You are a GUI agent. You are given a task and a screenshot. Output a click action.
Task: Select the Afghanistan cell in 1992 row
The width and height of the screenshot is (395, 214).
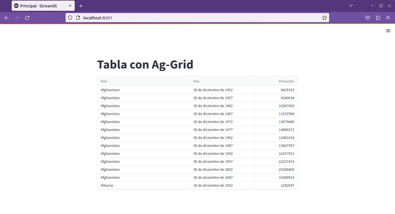(143, 153)
